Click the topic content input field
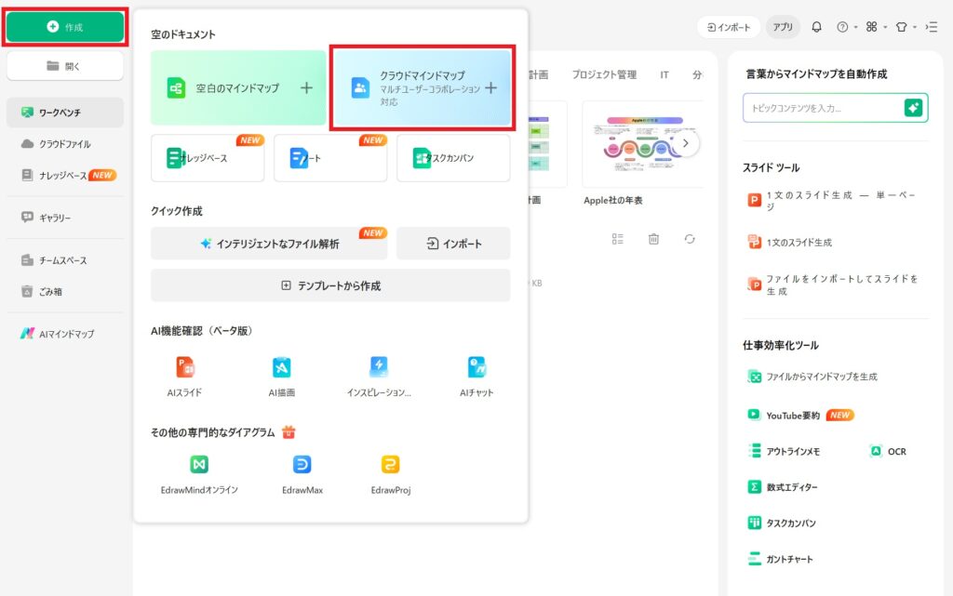The width and height of the screenshot is (953, 596). pyautogui.click(x=822, y=108)
